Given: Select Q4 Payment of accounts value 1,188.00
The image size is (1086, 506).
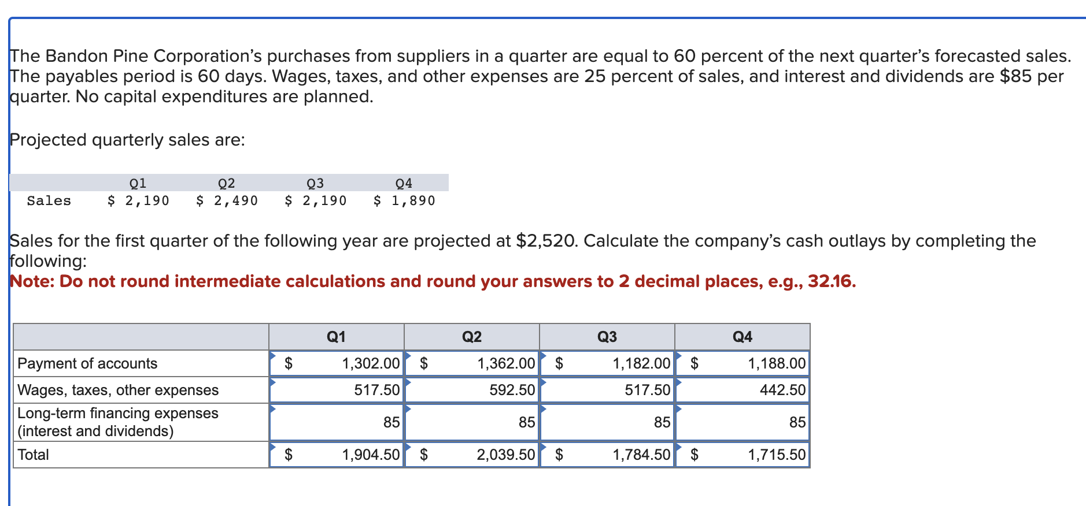Looking at the screenshot, I should [743, 363].
